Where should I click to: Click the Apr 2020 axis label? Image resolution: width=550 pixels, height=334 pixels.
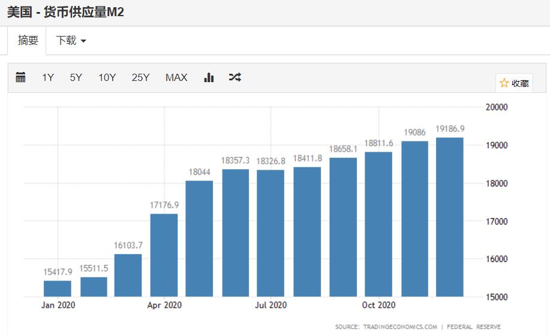coord(164,305)
